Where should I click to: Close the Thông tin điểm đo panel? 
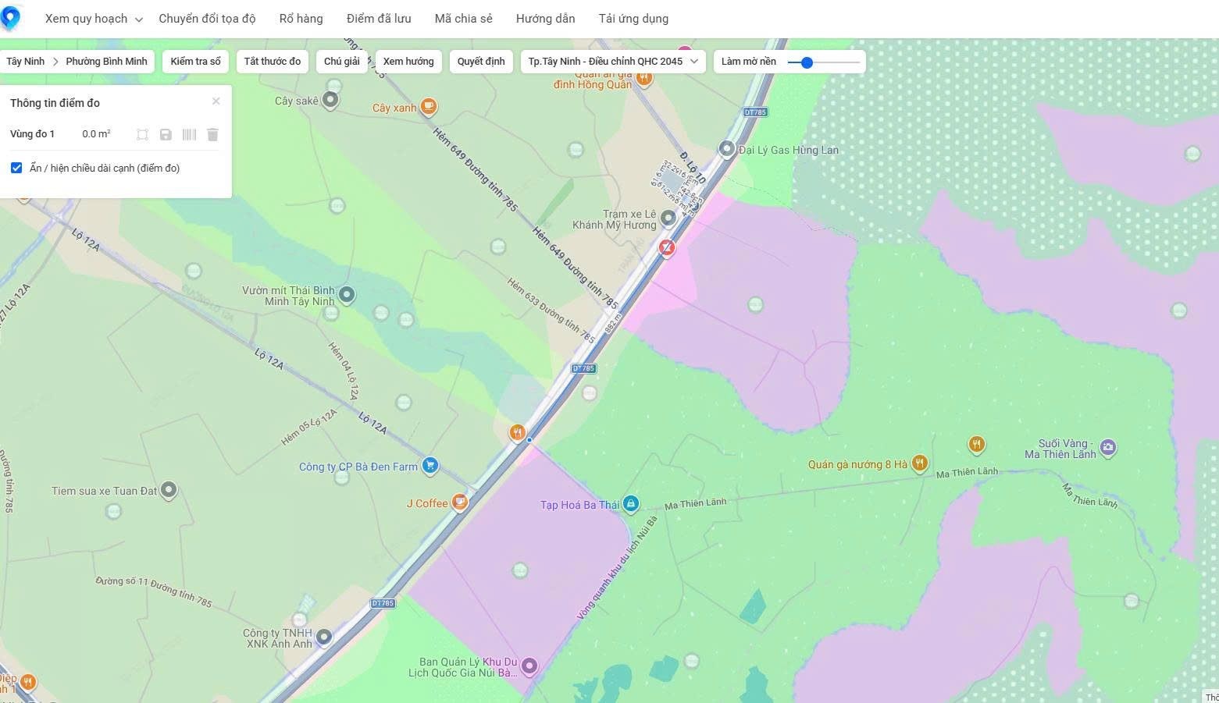point(216,101)
